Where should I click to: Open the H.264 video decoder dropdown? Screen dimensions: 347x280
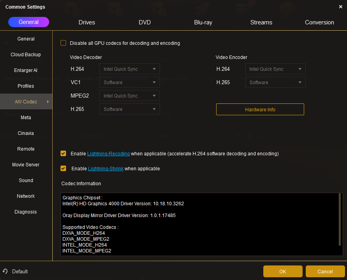129,69
